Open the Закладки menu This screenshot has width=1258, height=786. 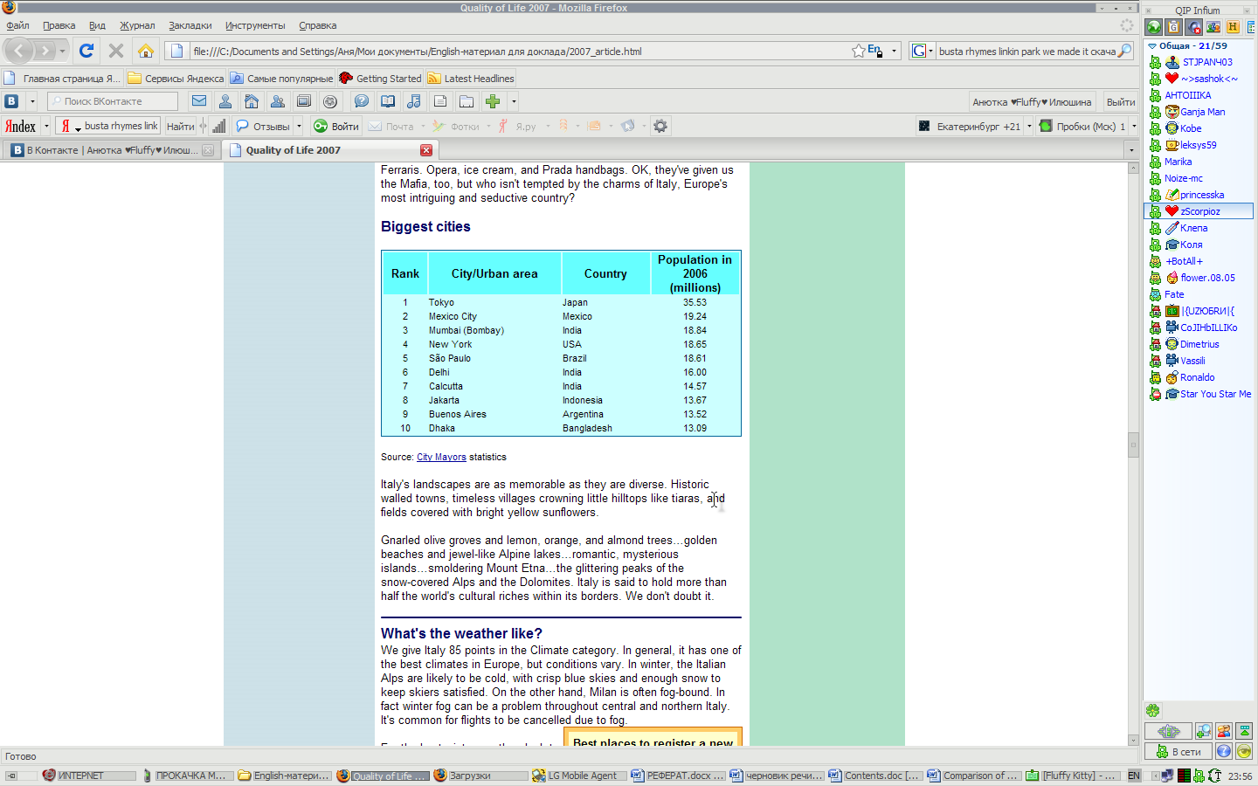point(190,25)
